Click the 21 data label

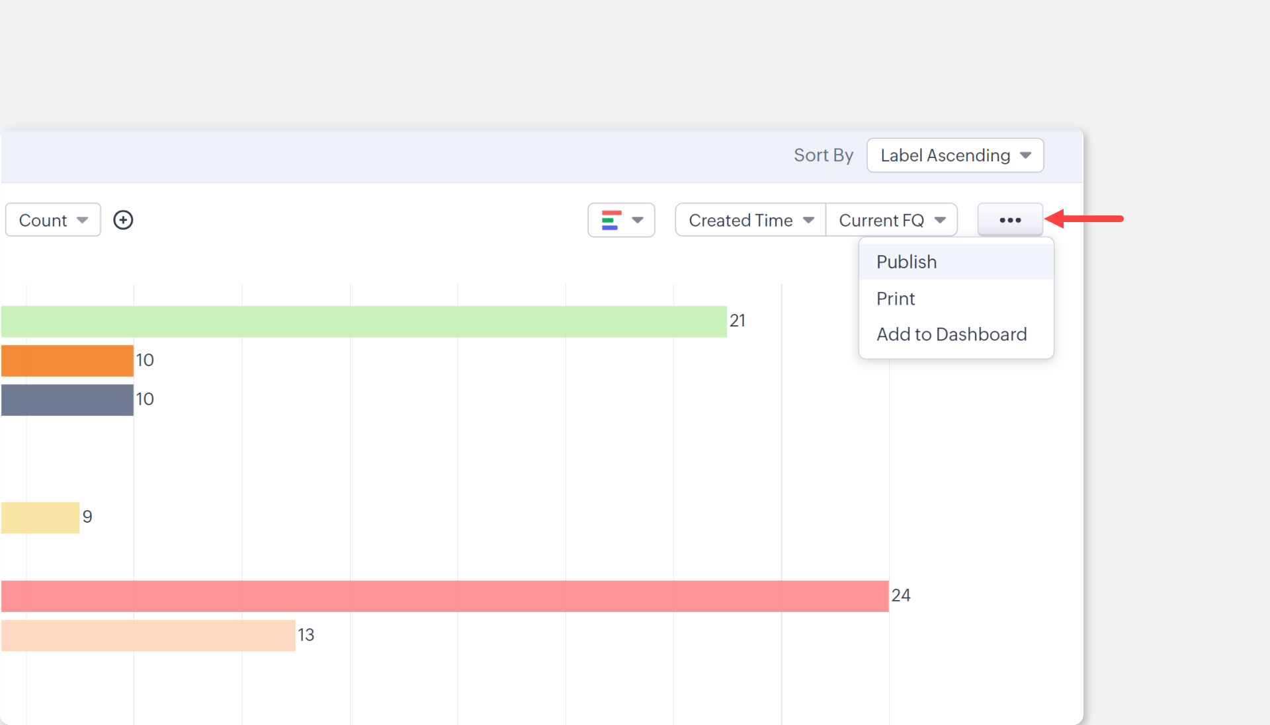tap(737, 321)
